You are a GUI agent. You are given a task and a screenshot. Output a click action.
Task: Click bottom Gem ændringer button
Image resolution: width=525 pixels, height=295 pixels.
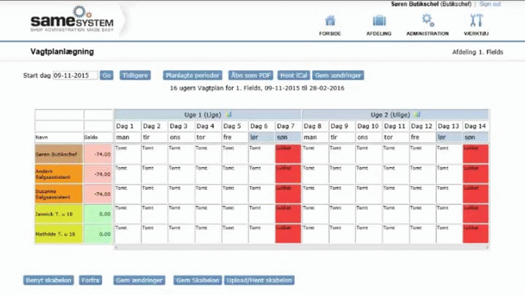coord(139,280)
